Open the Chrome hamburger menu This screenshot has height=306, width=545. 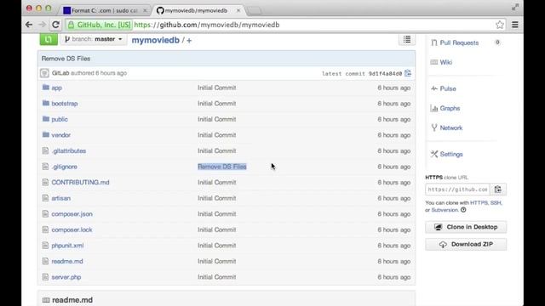(x=515, y=25)
